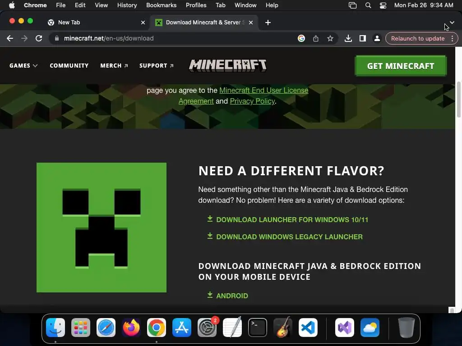
Task: Open Finder from the dock
Action: tap(55, 328)
